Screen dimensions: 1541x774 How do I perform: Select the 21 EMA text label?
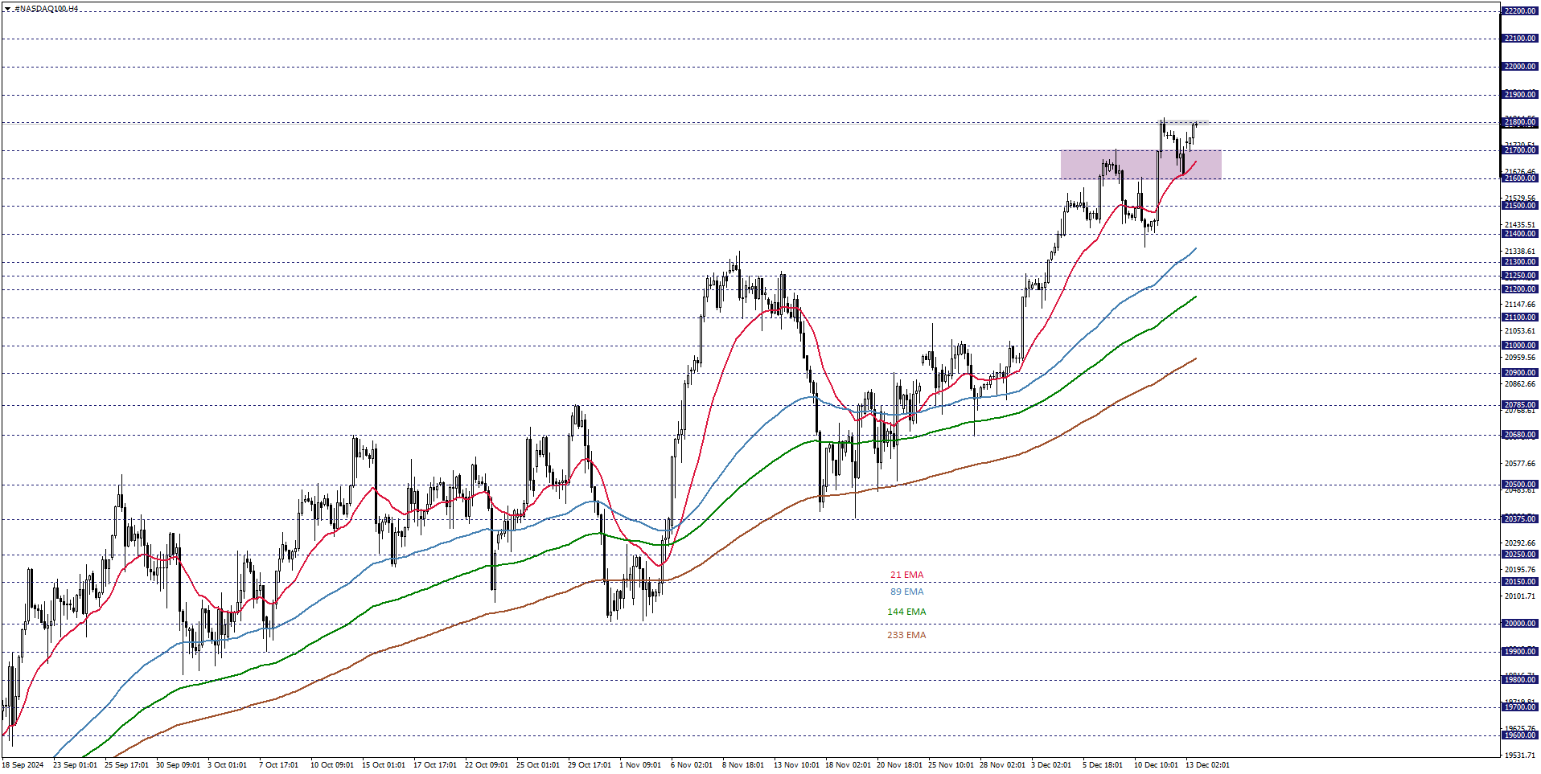tap(906, 575)
